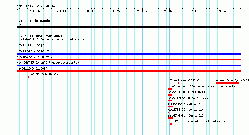The image size is (249, 135).
Task: Click the 29883k ruler tick label
Action: [x=142, y=11]
